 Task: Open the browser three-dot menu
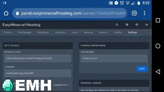145,13
